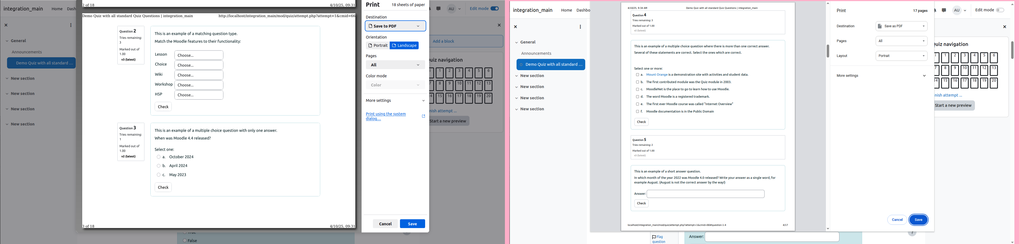The image size is (1019, 244).
Task: Click AU user avatar in Chrome window
Action: pos(957,11)
